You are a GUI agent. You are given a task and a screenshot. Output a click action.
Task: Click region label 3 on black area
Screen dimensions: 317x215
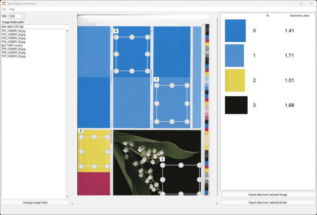162,159
